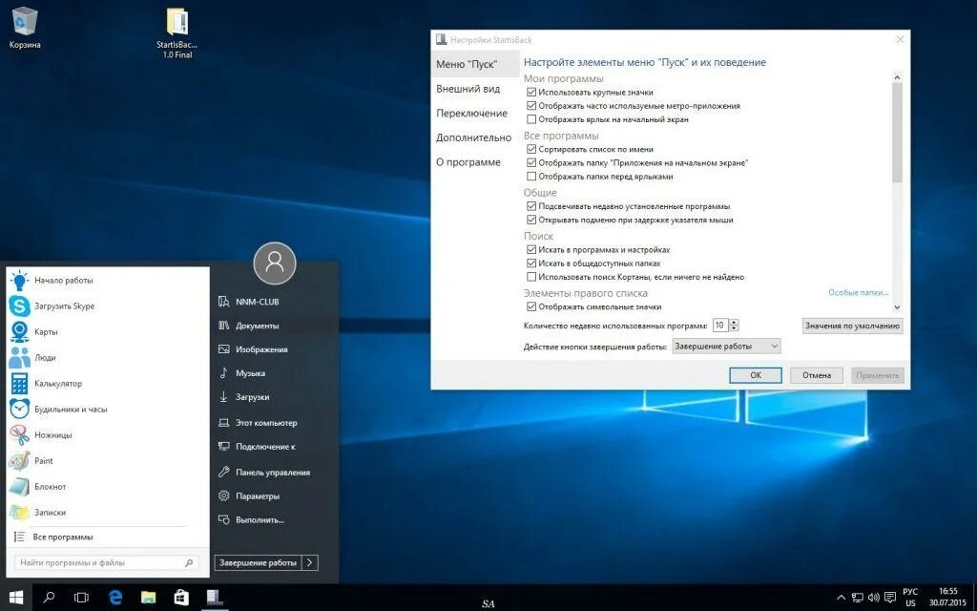Screen dimensions: 977x611
Task: Open File Explorer from taskbar
Action: point(148,598)
